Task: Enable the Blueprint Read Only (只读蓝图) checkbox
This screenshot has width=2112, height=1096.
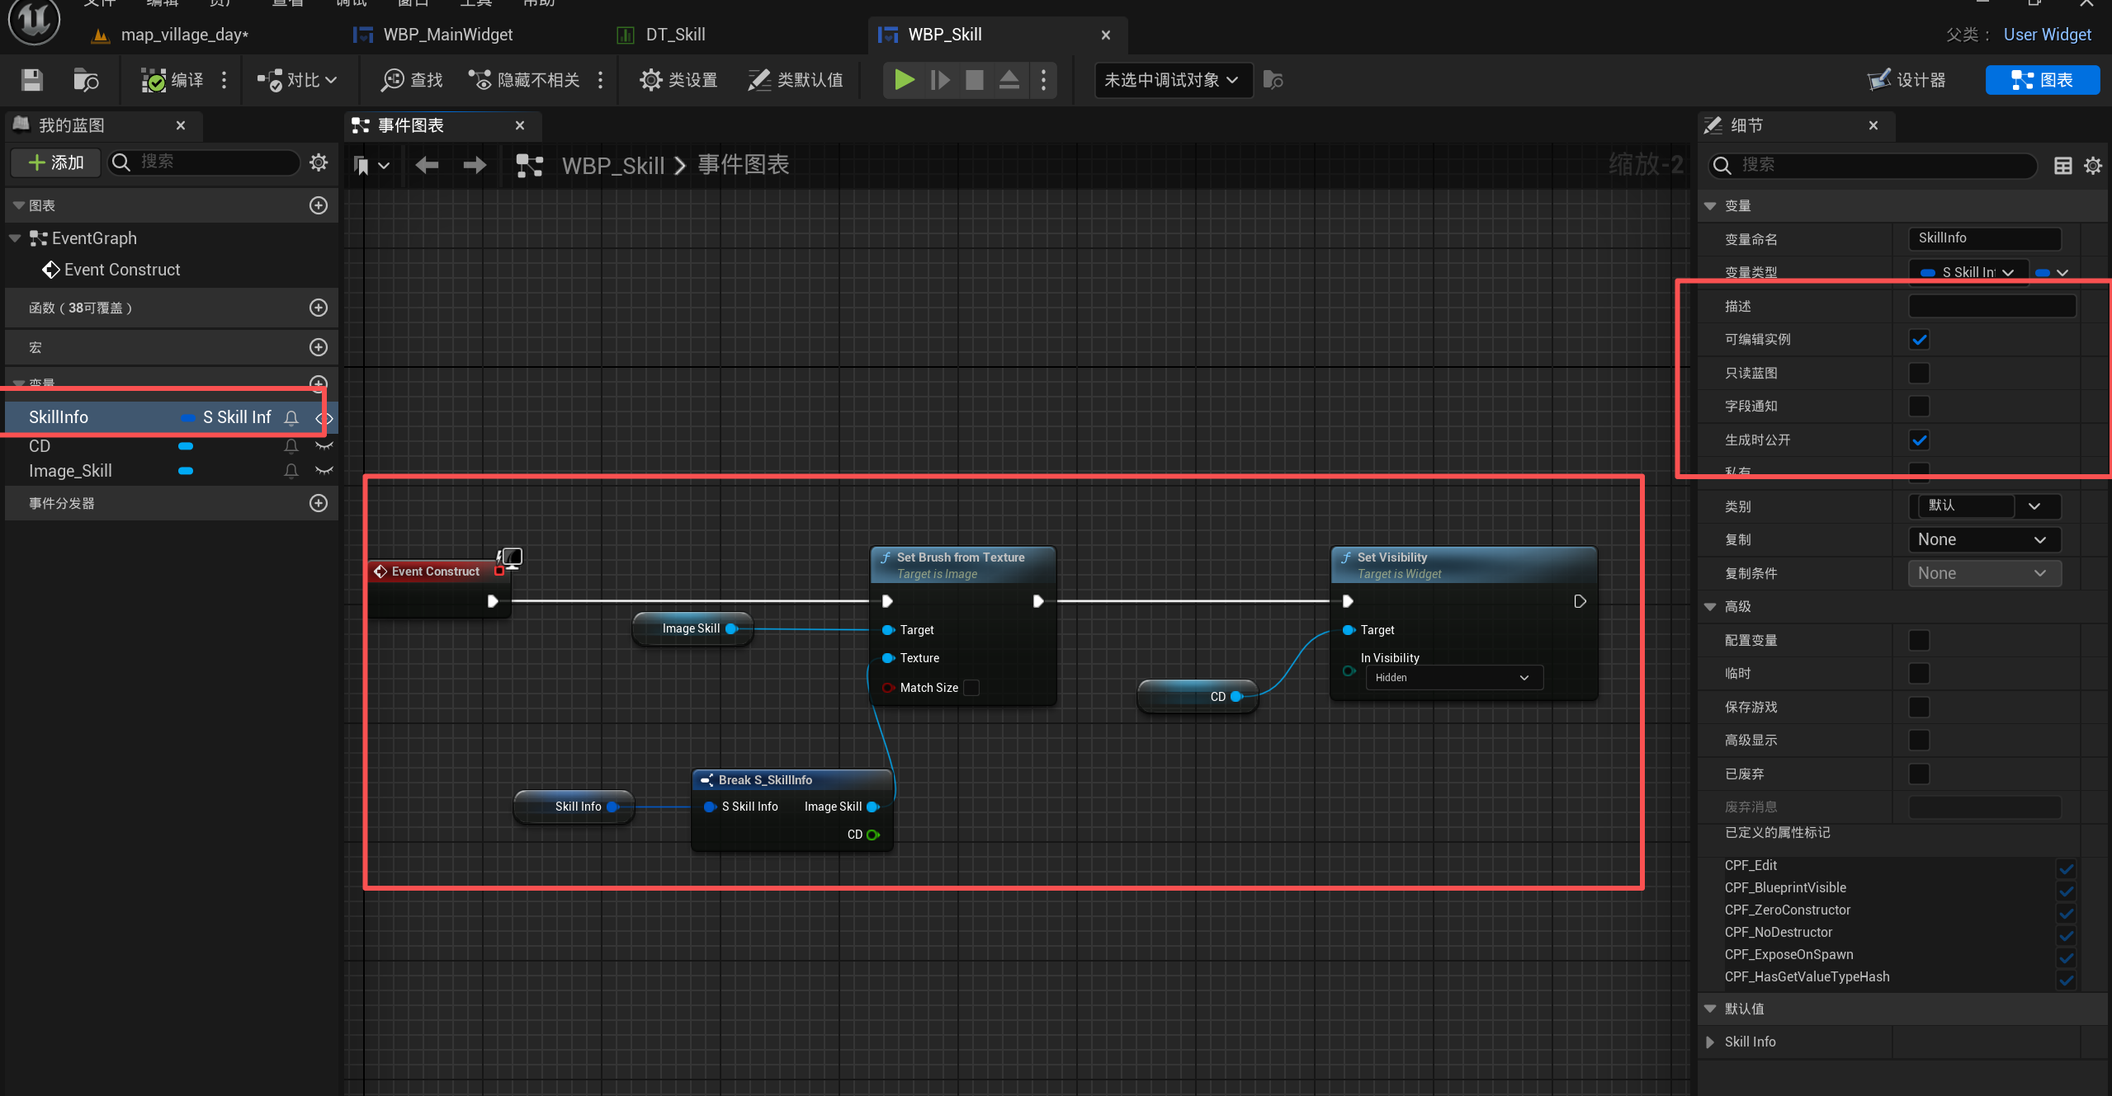Action: pos(1919,374)
